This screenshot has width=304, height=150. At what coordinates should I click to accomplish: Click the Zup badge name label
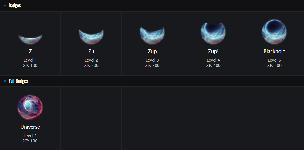152,52
